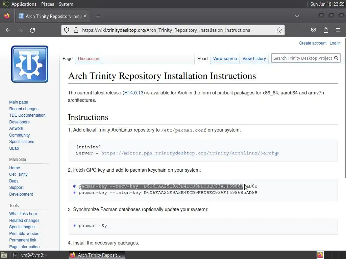
Task: Click the clock showing Sun Jun 18
Action: click(327, 4)
